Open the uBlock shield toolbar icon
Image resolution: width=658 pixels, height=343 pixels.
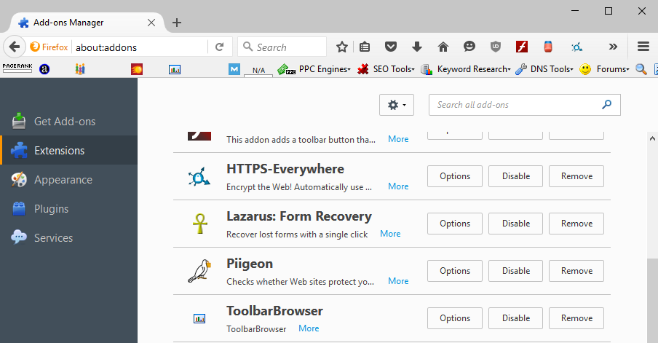coord(496,47)
